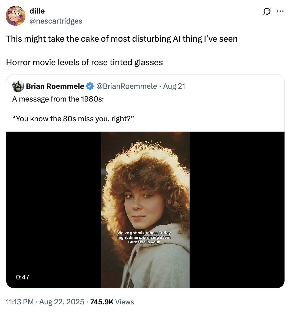Click Brian Roemmele's small profile picture
291x313 pixels.
coord(18,86)
